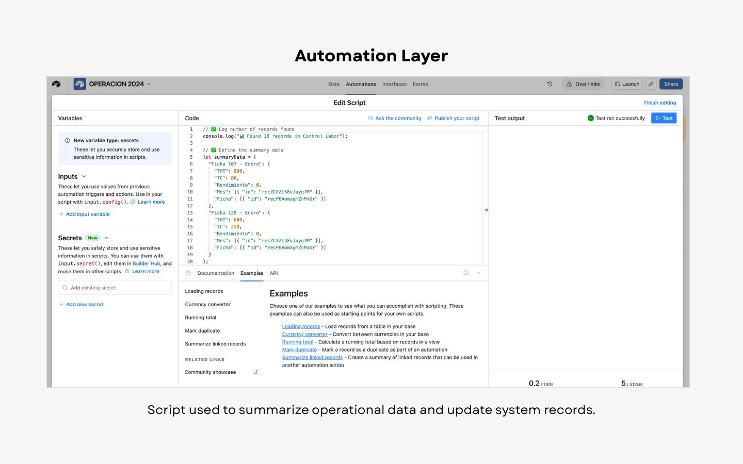Click the underlined Running total hyperlink

[298, 342]
